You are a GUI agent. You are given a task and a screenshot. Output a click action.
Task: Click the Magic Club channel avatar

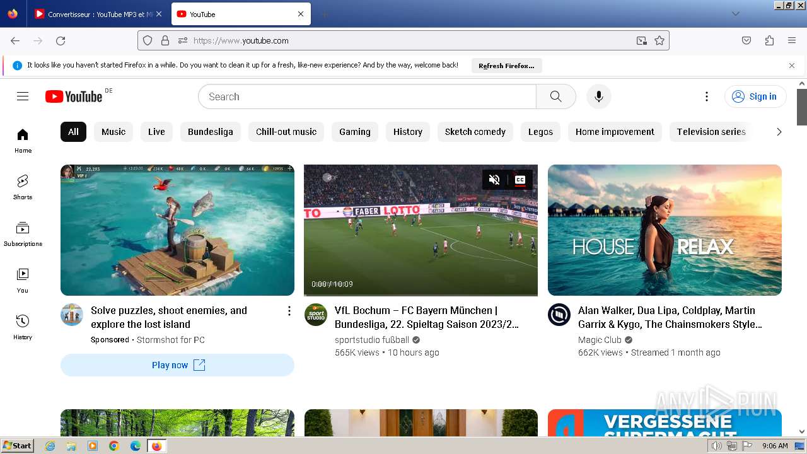(x=559, y=315)
